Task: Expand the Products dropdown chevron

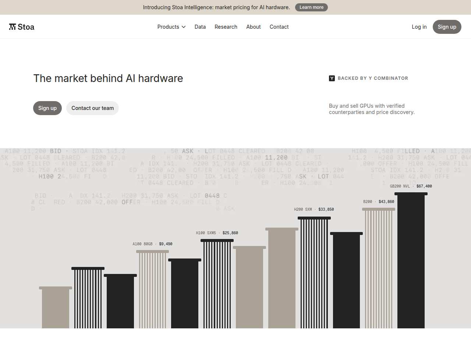Action: (184, 27)
